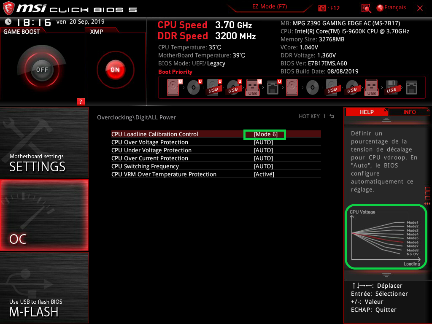Open the Français language selector
432x324 pixels.
395,8
